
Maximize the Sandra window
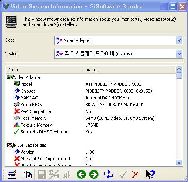tap(173, 6)
